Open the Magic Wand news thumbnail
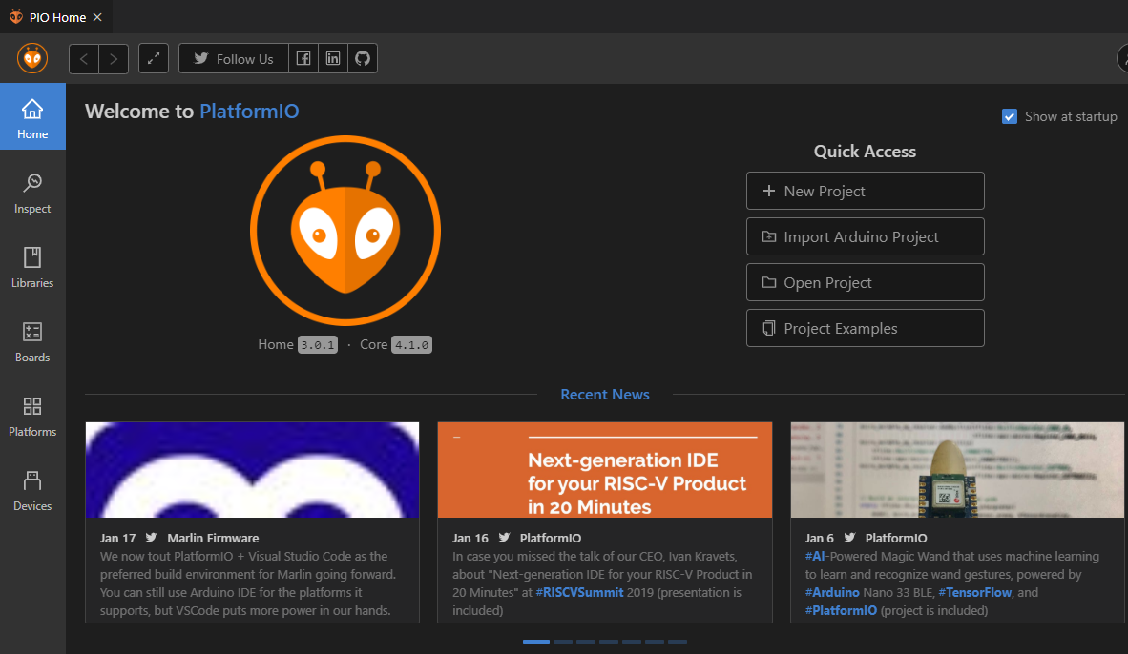 [957, 470]
